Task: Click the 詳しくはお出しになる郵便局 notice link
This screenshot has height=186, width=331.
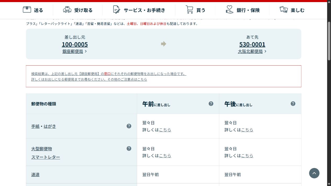Action: [89, 79]
